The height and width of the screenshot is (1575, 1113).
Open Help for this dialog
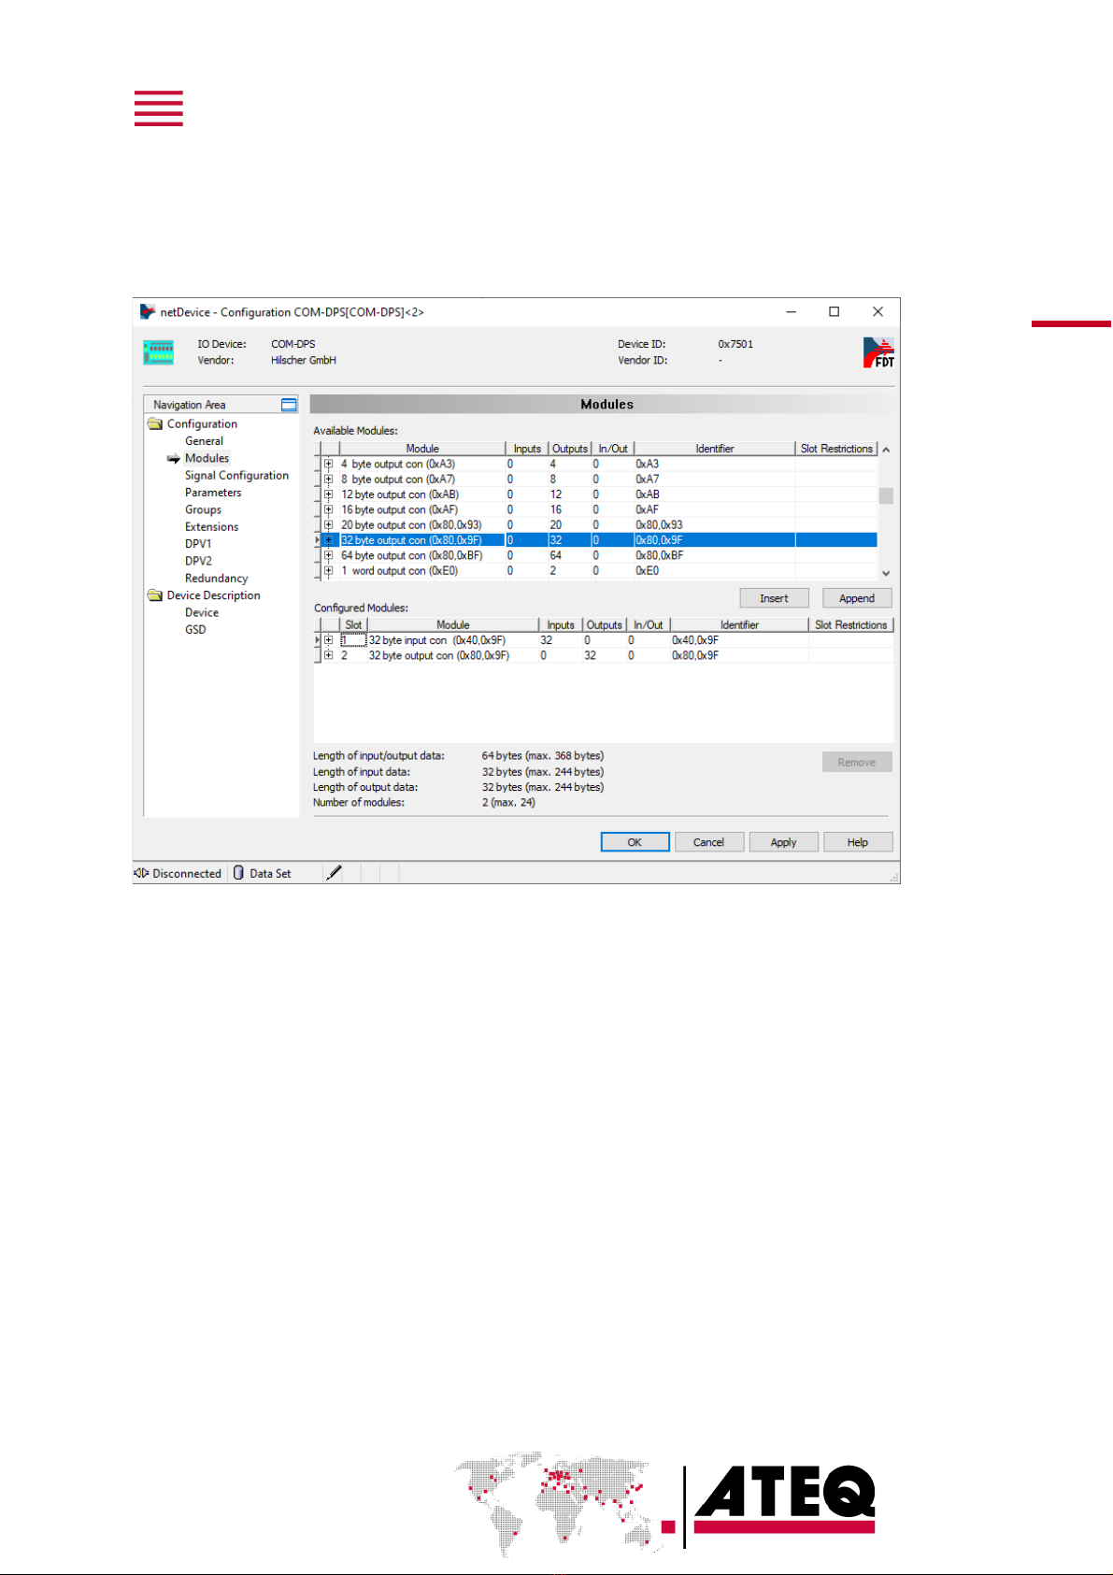[858, 842]
